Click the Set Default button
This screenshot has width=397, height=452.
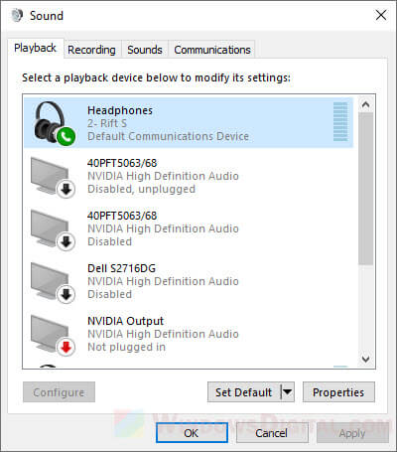click(244, 392)
